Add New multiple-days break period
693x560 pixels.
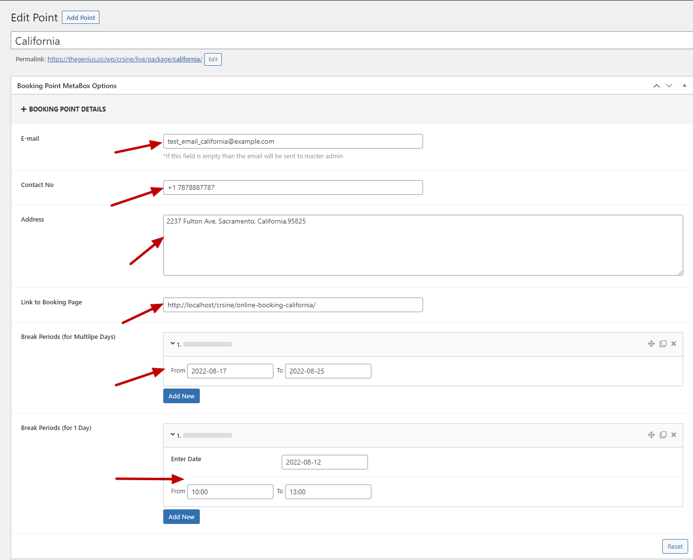(x=181, y=396)
